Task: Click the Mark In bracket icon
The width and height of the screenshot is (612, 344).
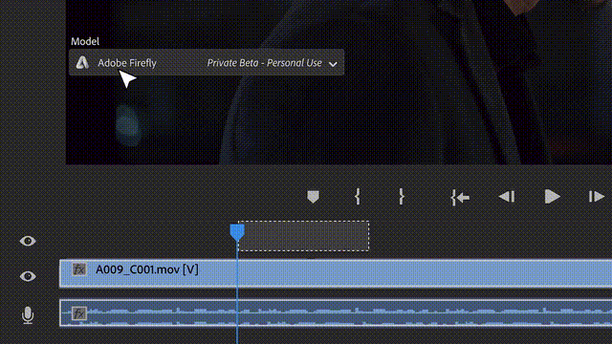Action: pyautogui.click(x=358, y=197)
